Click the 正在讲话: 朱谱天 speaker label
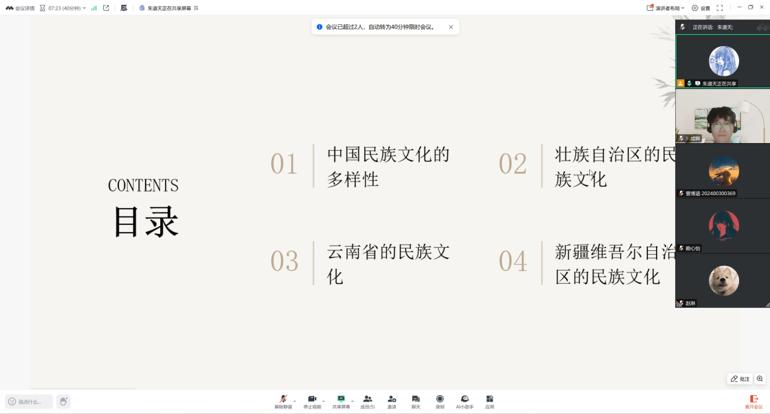 [x=713, y=27]
